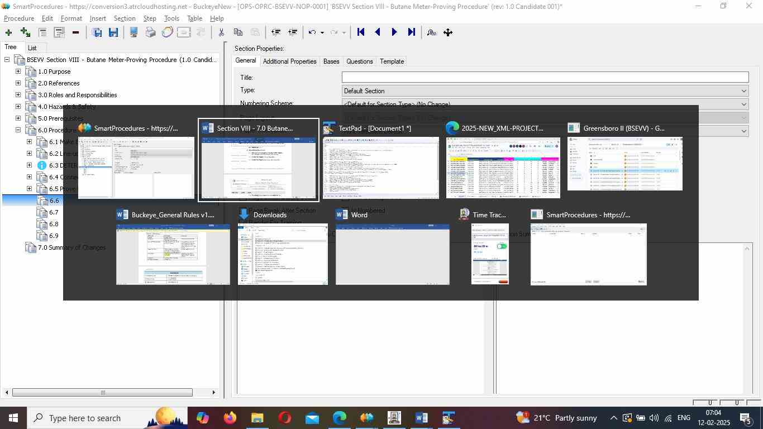Image resolution: width=763 pixels, height=429 pixels.
Task: Switch to the Bases tab
Action: click(x=331, y=61)
